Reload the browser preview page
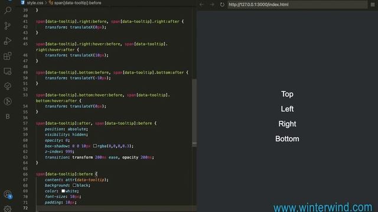The height and width of the screenshot is (212, 378). (x=222, y=4)
